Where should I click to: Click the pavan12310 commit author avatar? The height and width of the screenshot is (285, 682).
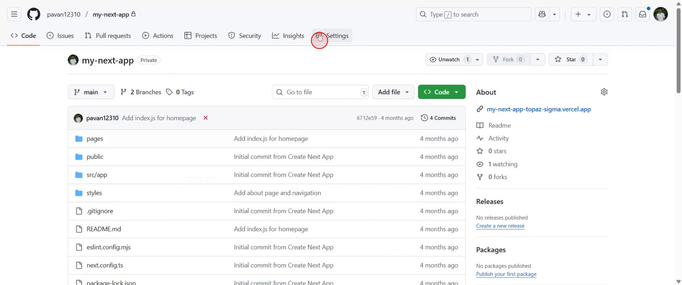tap(78, 118)
